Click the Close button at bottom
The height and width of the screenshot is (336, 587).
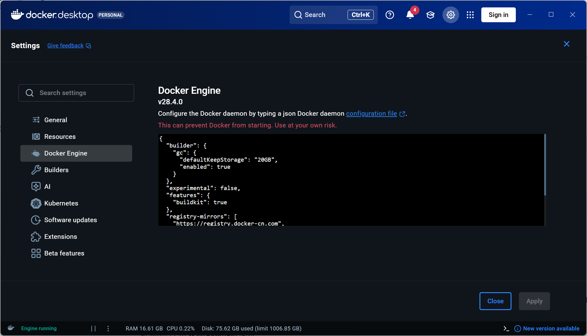495,301
